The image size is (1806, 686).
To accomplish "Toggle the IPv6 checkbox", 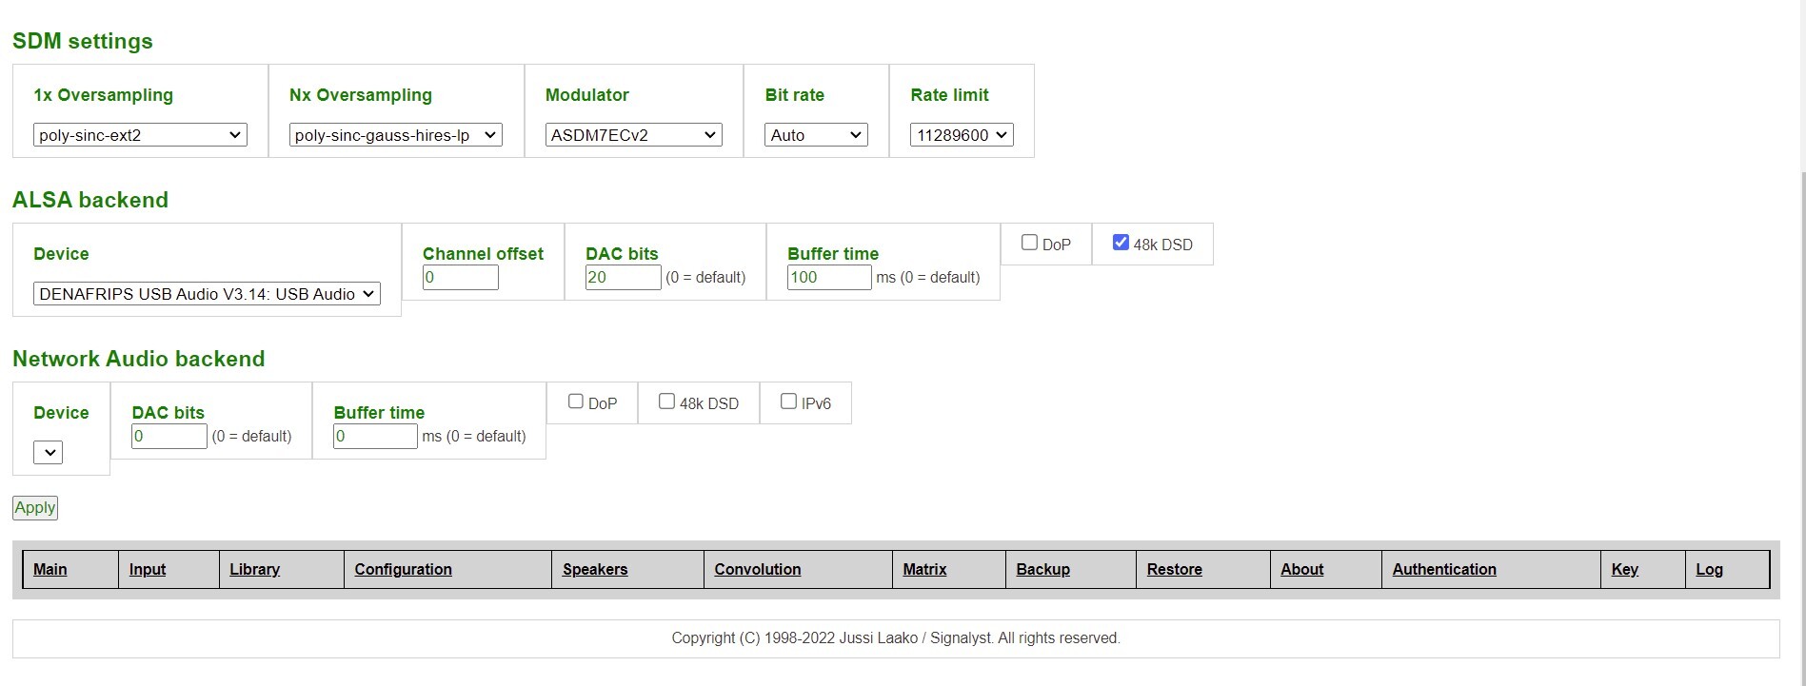I will point(788,402).
